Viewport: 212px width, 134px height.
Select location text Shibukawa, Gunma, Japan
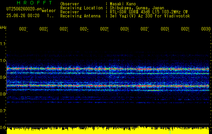[x=137, y=8]
